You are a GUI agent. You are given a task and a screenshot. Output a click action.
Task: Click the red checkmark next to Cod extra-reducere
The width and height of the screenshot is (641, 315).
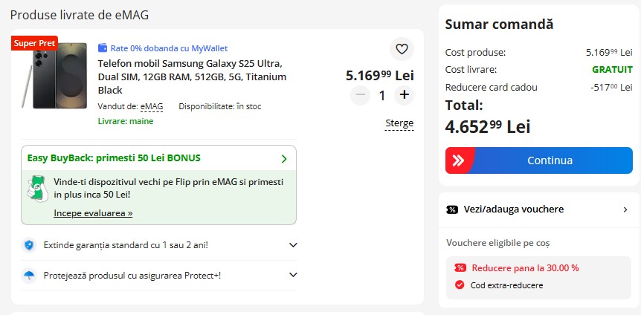click(460, 285)
